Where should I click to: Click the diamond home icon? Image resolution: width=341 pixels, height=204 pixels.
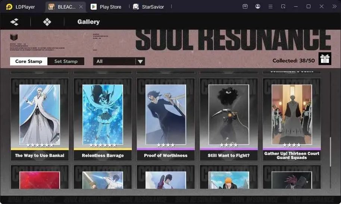click(47, 22)
